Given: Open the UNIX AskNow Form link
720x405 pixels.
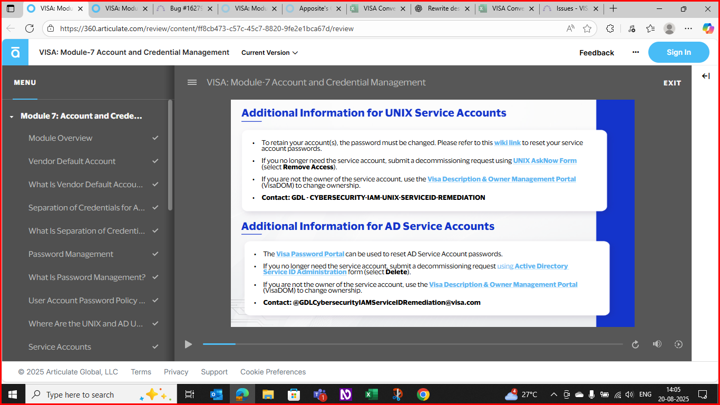Looking at the screenshot, I should tap(545, 160).
